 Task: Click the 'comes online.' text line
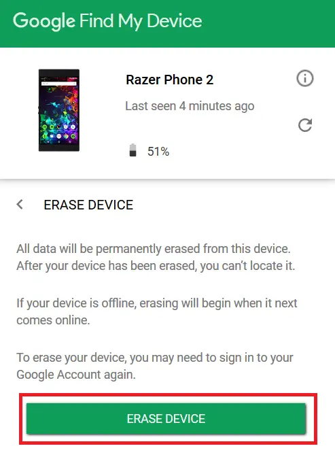click(53, 320)
